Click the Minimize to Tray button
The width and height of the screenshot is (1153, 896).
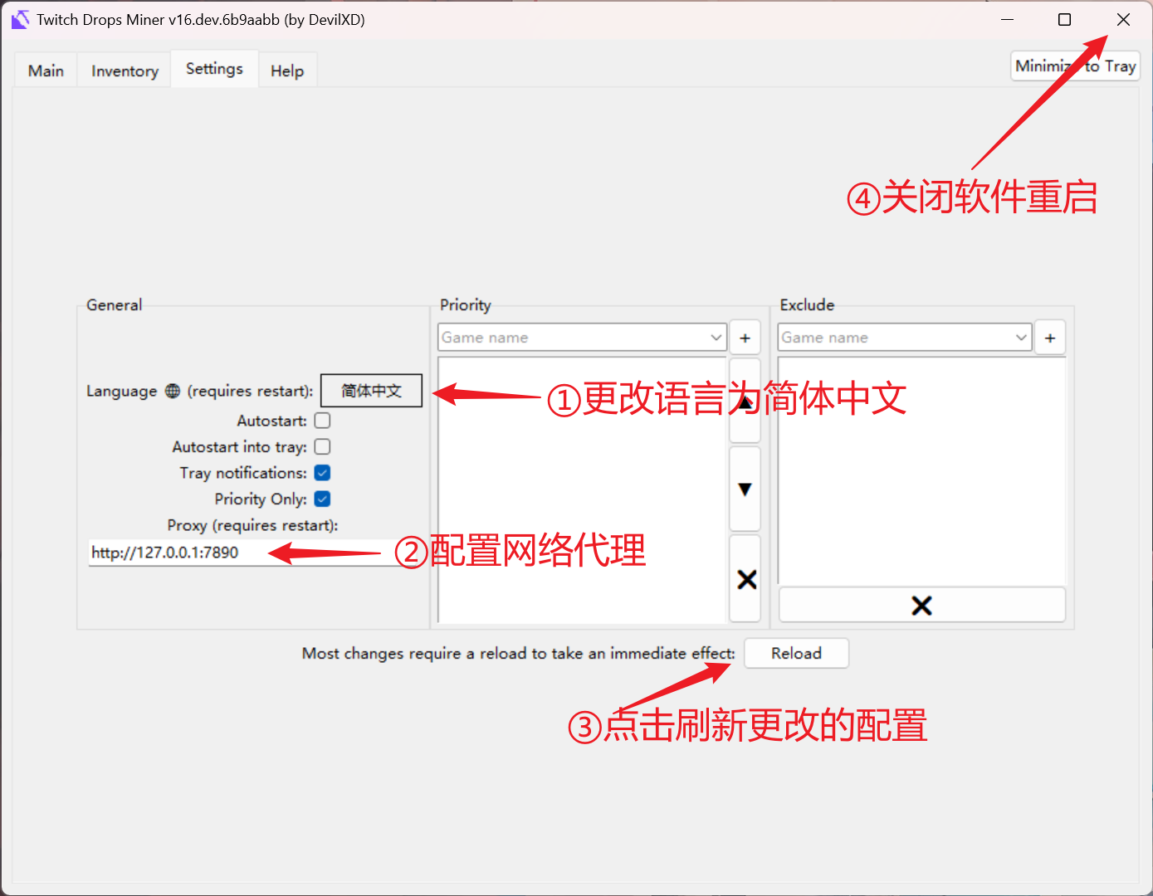click(x=1075, y=66)
